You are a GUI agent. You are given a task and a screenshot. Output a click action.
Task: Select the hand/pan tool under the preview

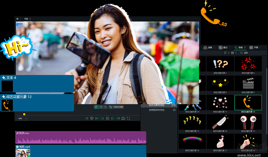click(x=101, y=107)
